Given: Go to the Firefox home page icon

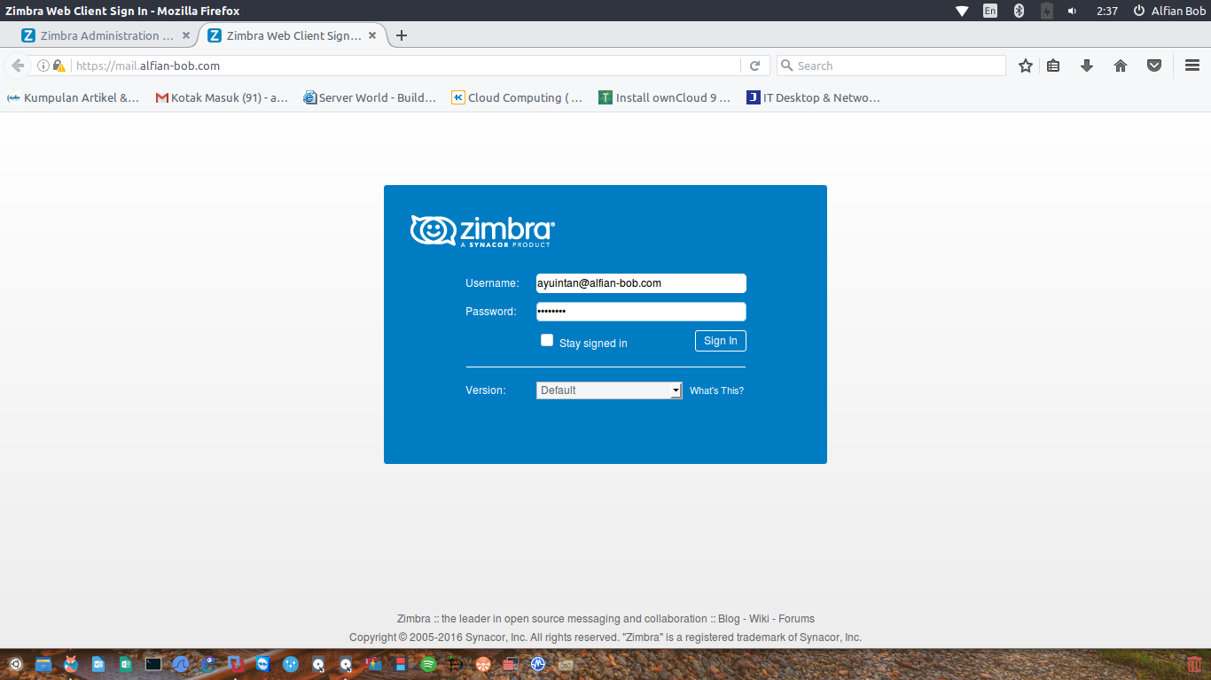Looking at the screenshot, I should pos(1121,66).
